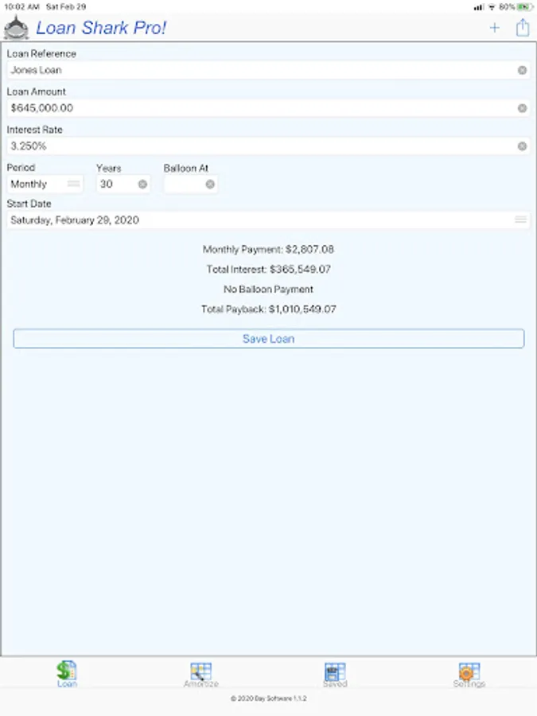
Task: Tap No Balloon Payment text
Action: coord(269,290)
